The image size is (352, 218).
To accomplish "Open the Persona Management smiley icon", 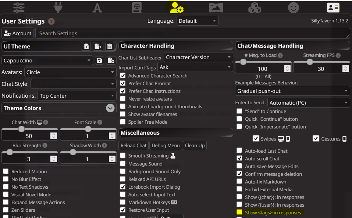I will pos(294,8).
